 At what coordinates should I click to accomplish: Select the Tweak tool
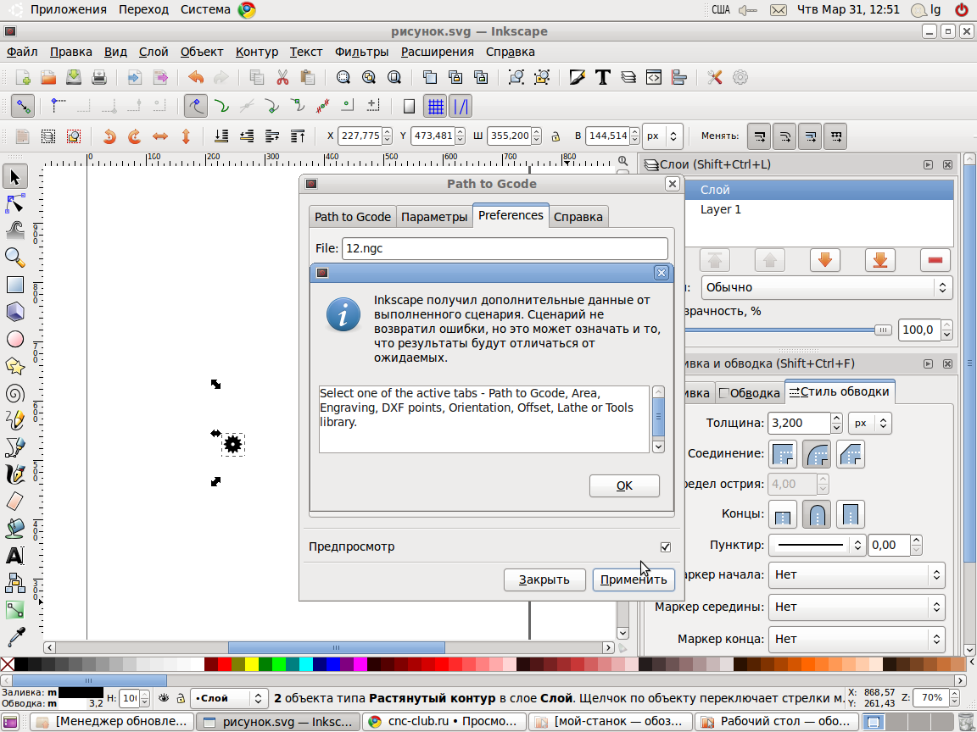tap(15, 230)
